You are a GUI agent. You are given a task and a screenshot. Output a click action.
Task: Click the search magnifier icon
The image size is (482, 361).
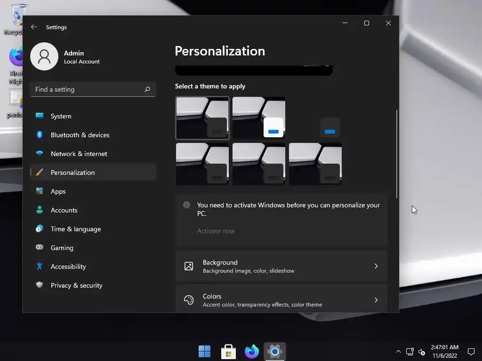pos(147,89)
